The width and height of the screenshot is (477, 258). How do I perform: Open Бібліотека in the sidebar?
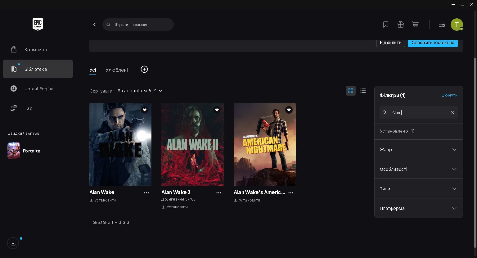coord(38,69)
